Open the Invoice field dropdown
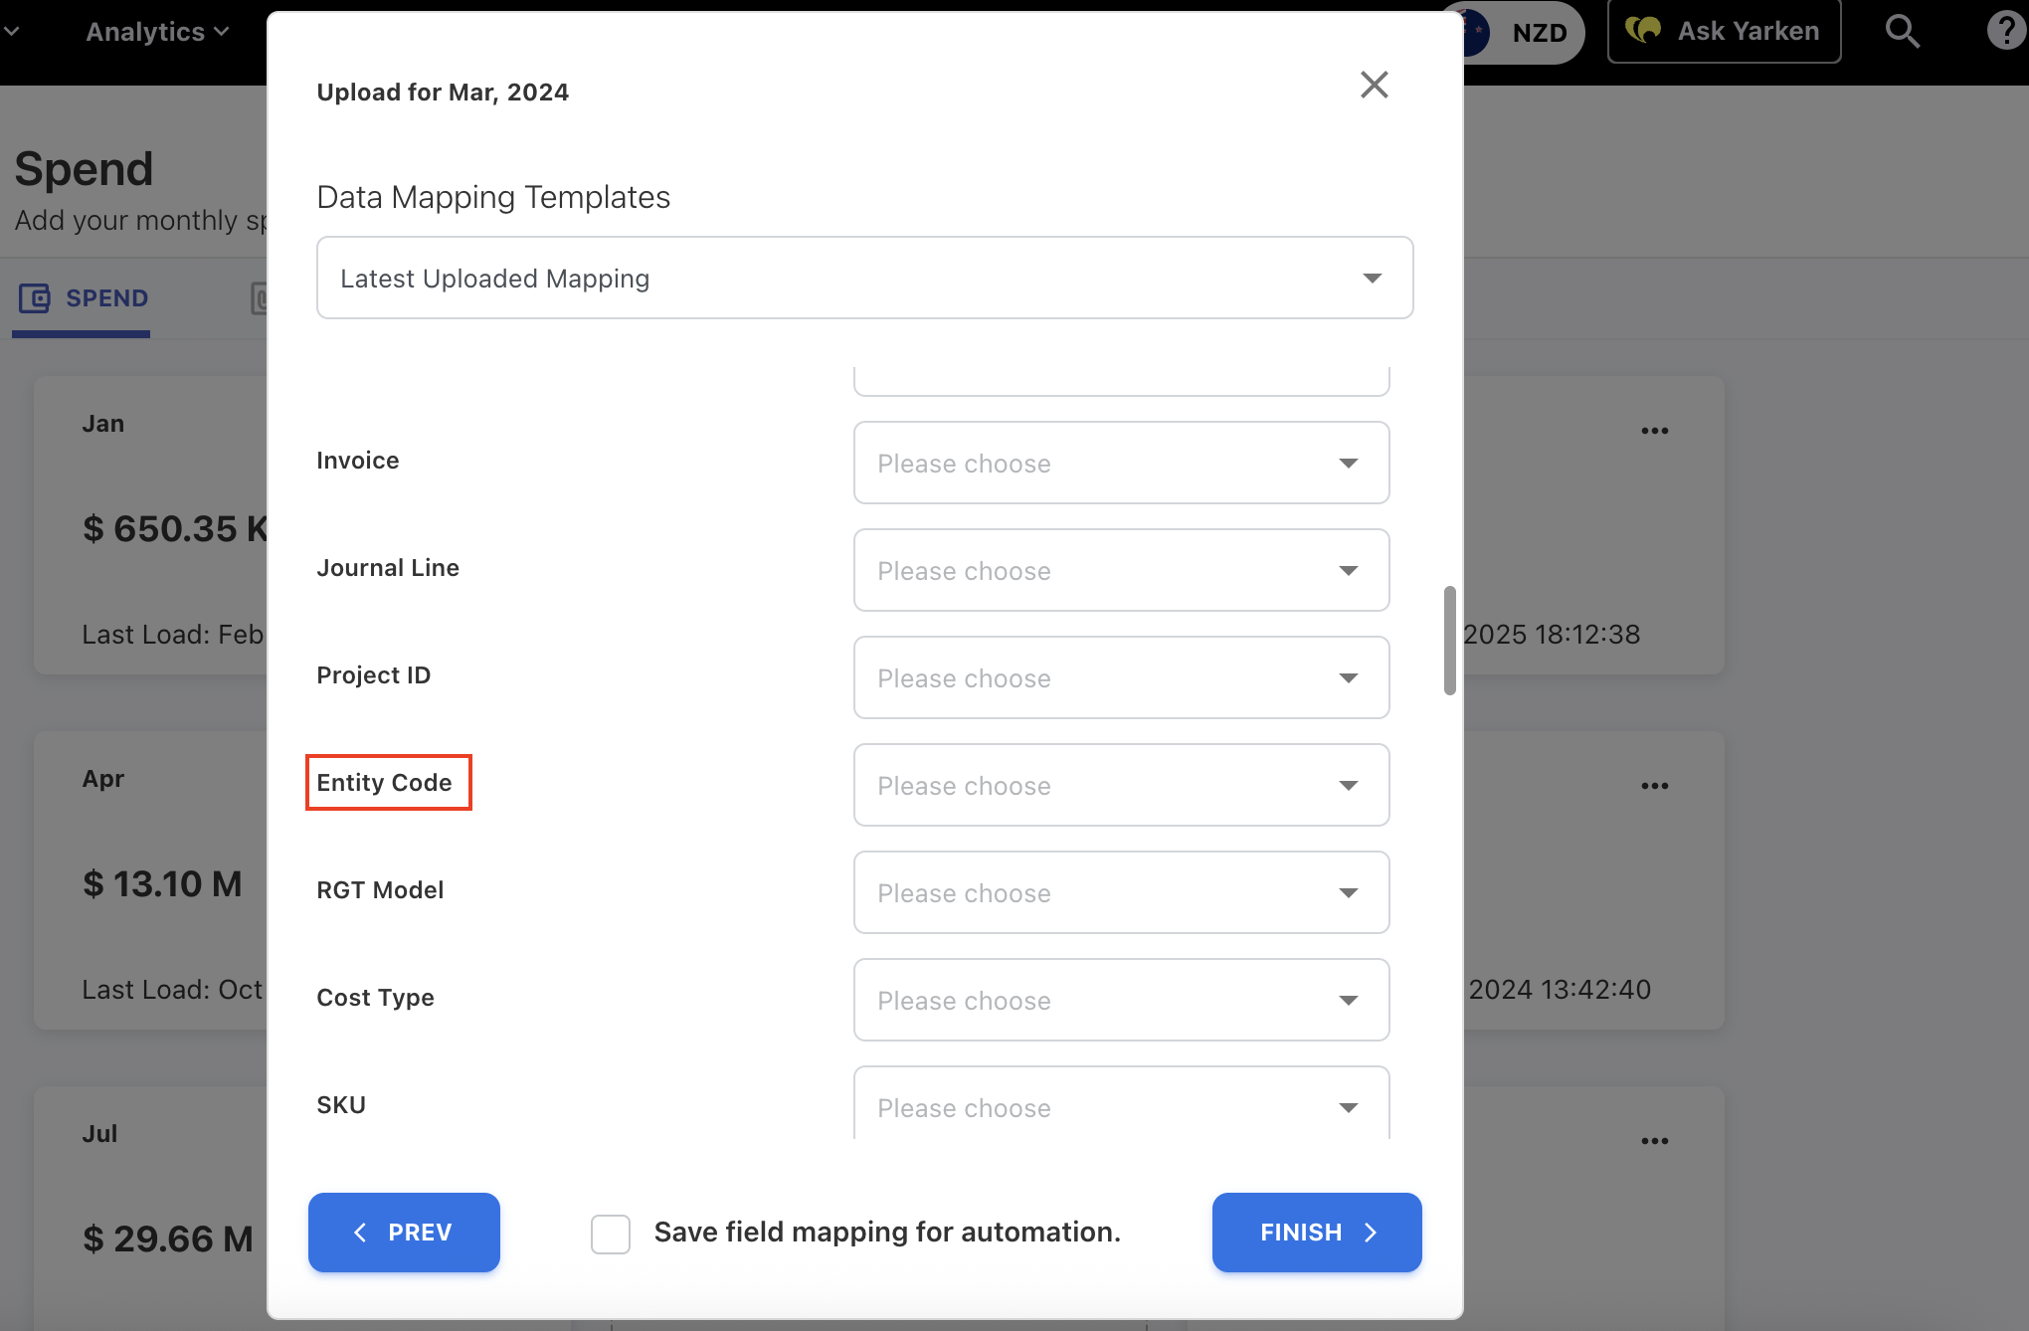The width and height of the screenshot is (2029, 1331). 1121,464
